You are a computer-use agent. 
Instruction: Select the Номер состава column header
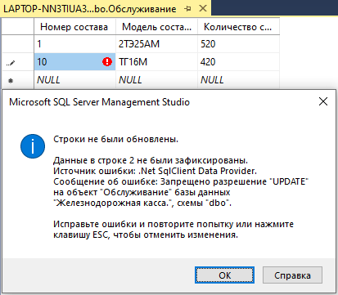click(74, 27)
